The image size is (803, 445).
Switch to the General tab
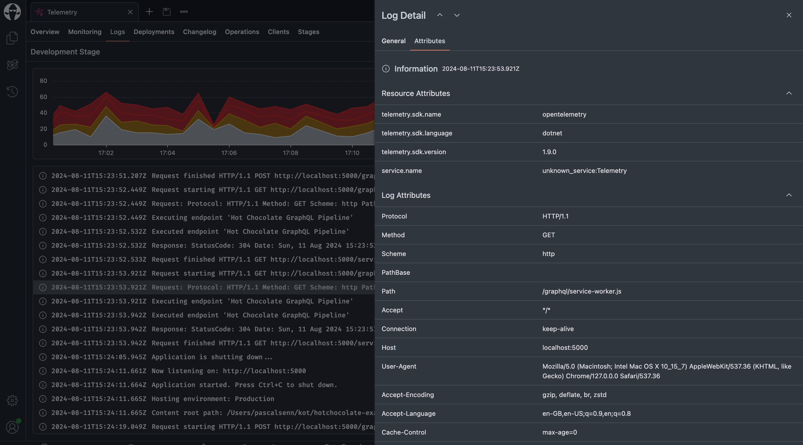pyautogui.click(x=393, y=41)
